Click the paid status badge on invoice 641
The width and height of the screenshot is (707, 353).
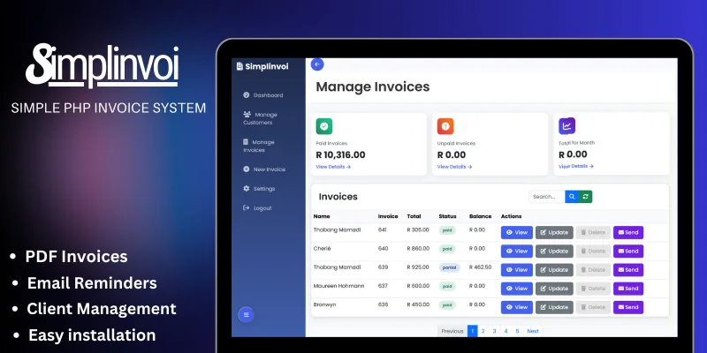coord(447,230)
